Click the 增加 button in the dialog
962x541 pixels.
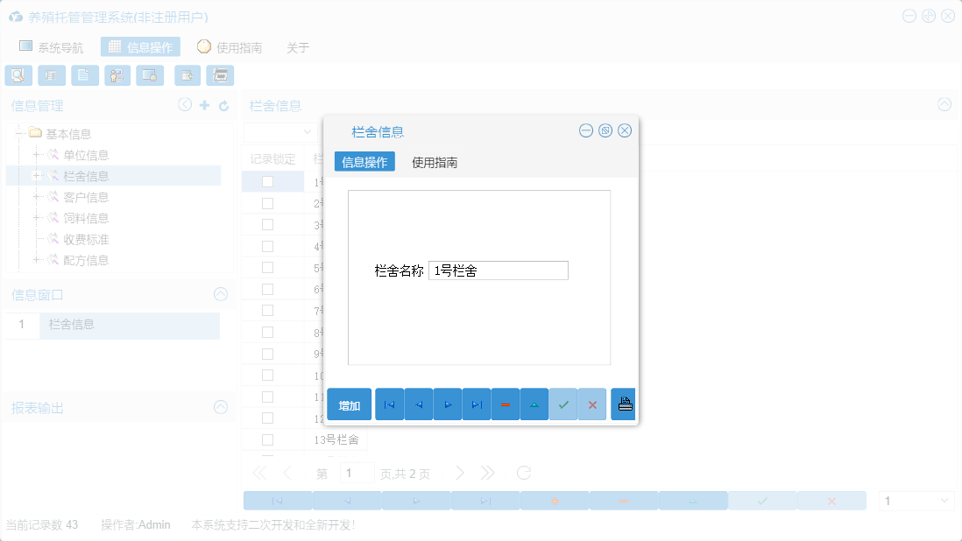(x=349, y=404)
